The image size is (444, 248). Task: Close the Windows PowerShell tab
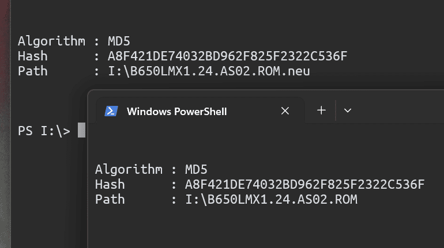[x=285, y=110]
